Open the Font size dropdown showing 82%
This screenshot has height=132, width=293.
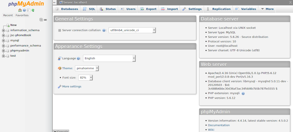pyautogui.click(x=85, y=78)
